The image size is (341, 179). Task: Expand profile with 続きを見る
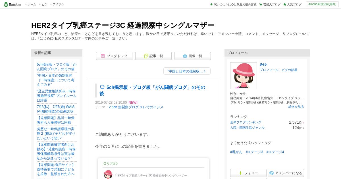(296, 107)
